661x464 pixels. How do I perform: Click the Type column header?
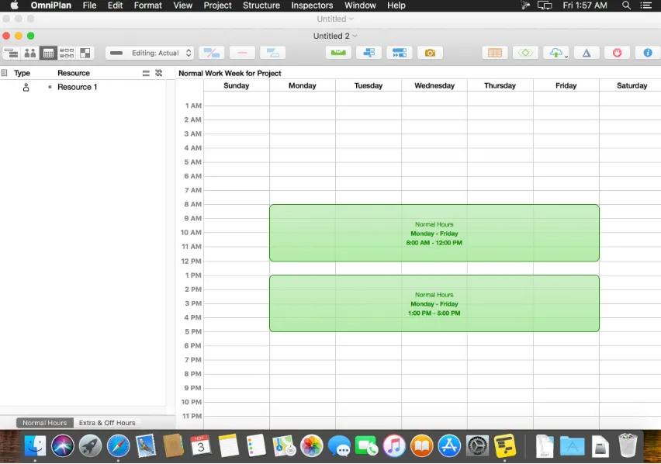(22, 73)
